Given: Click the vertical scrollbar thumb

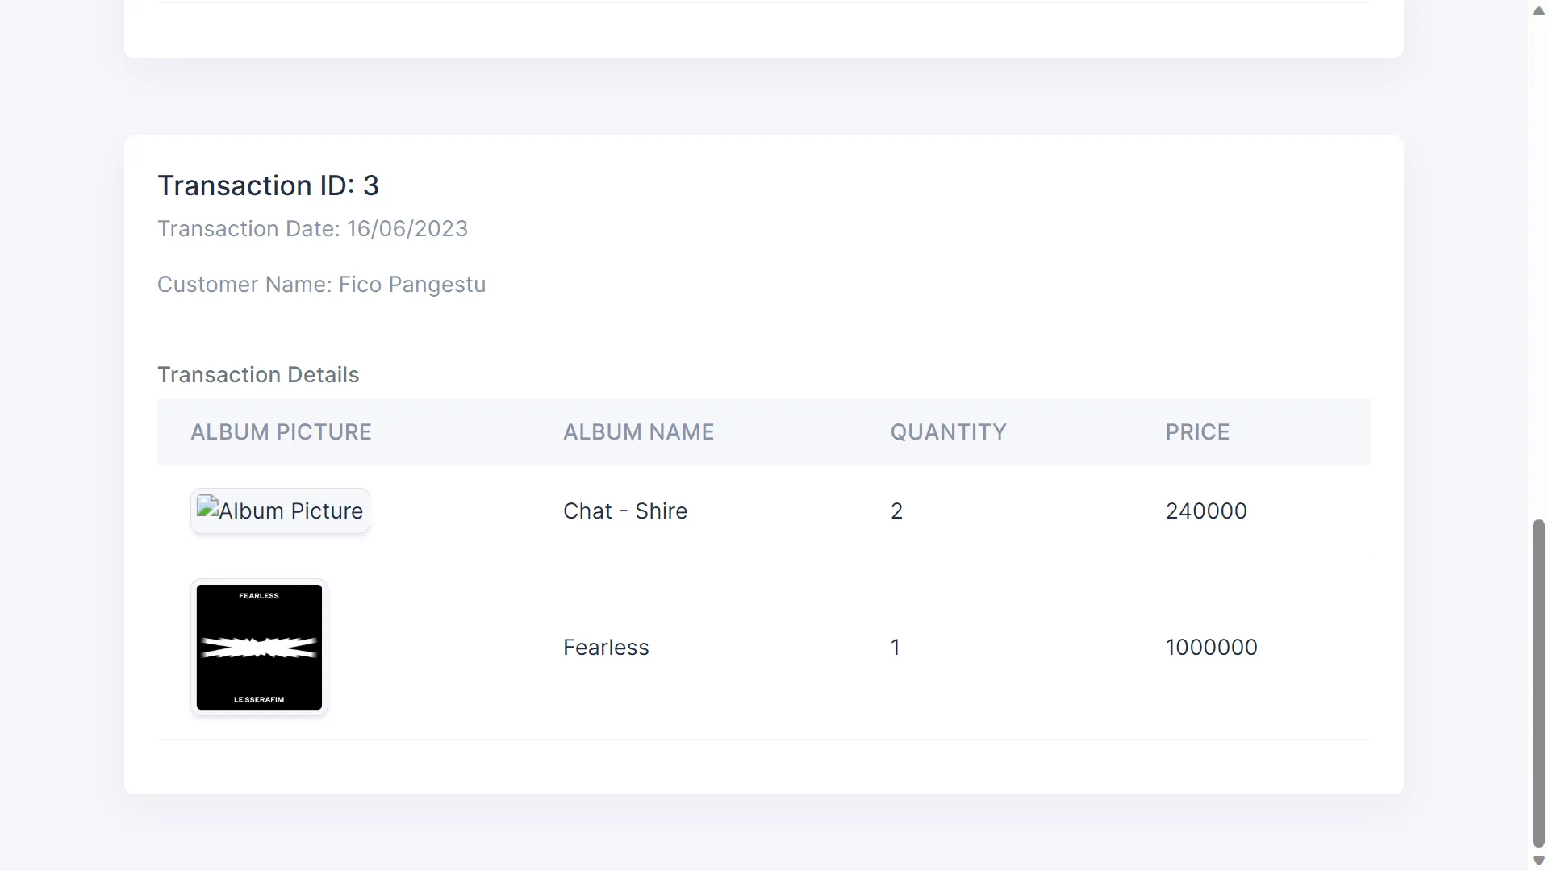Looking at the screenshot, I should pos(1539,683).
